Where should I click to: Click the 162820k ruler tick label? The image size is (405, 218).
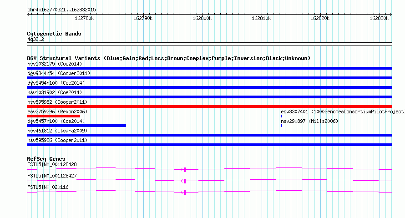click(x=320, y=18)
